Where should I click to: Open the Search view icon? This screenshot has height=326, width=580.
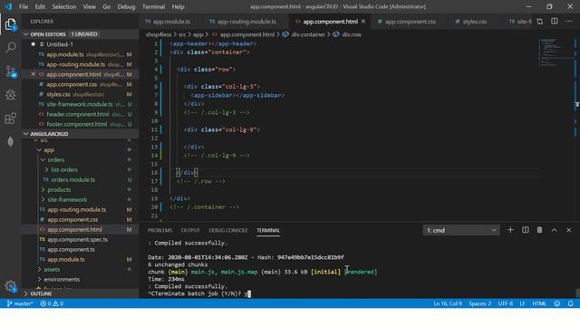click(11, 47)
